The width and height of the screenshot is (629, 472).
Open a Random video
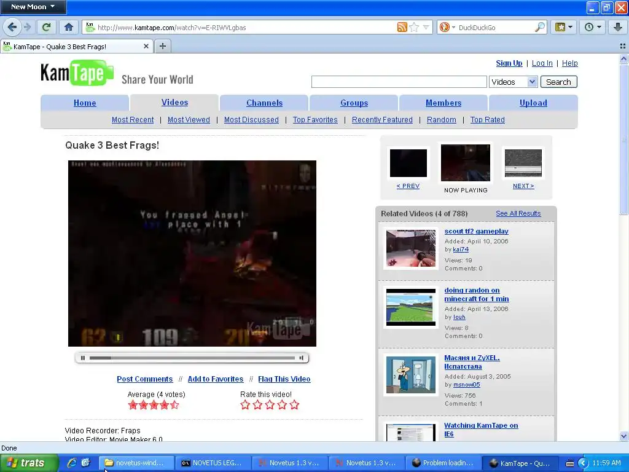pos(441,120)
